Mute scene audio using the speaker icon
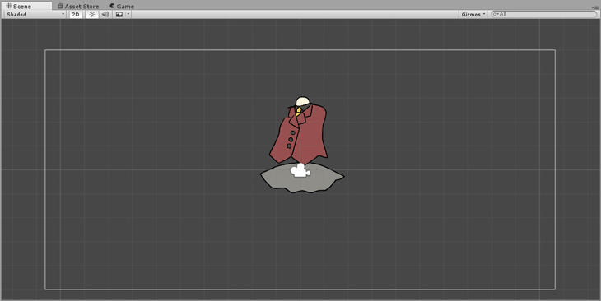This screenshot has width=601, height=301. (x=105, y=15)
